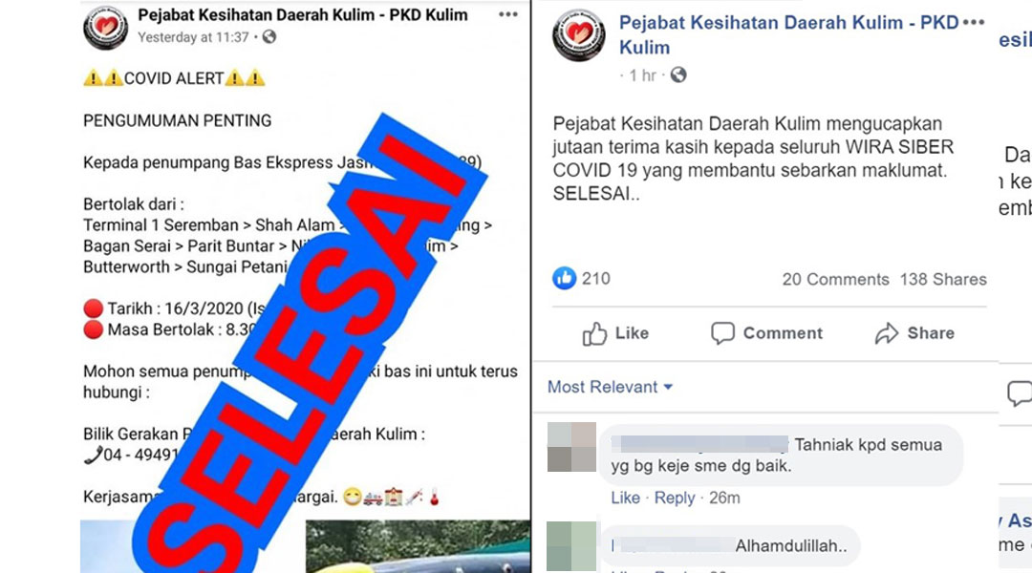Open the Pejabat Kesihatan Daerah Kulim page link
Screen dimensions: 1032x573
788,35
